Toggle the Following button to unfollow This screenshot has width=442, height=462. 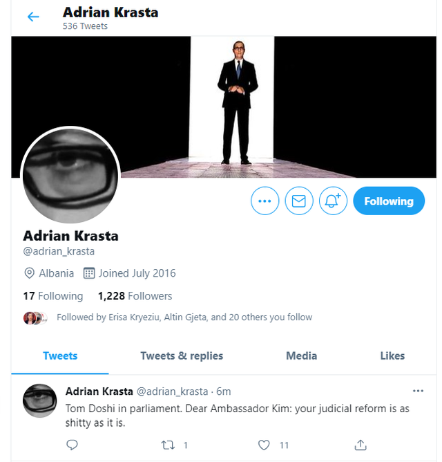(389, 201)
